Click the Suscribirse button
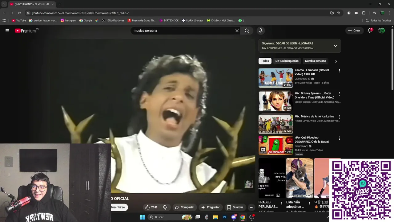Image resolution: width=394 pixels, height=222 pixels. click(x=118, y=207)
